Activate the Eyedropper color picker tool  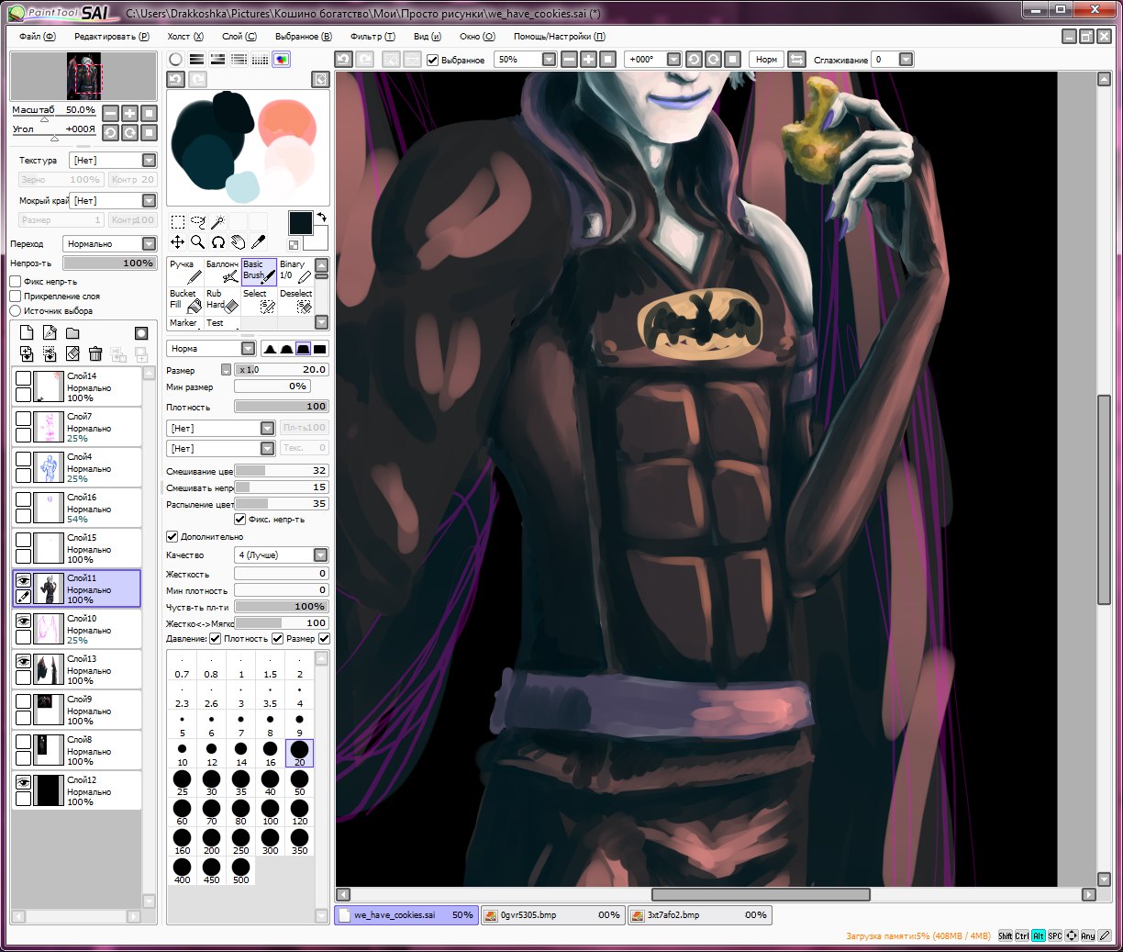[x=259, y=242]
